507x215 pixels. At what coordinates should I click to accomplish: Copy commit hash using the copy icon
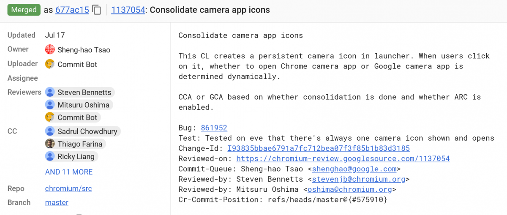coord(97,10)
